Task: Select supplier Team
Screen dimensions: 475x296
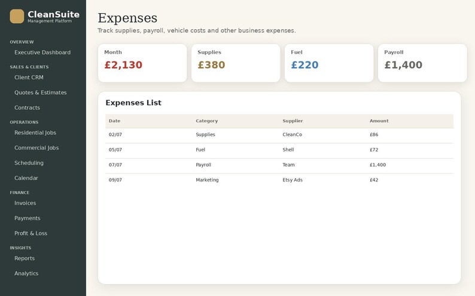Action: [288, 165]
